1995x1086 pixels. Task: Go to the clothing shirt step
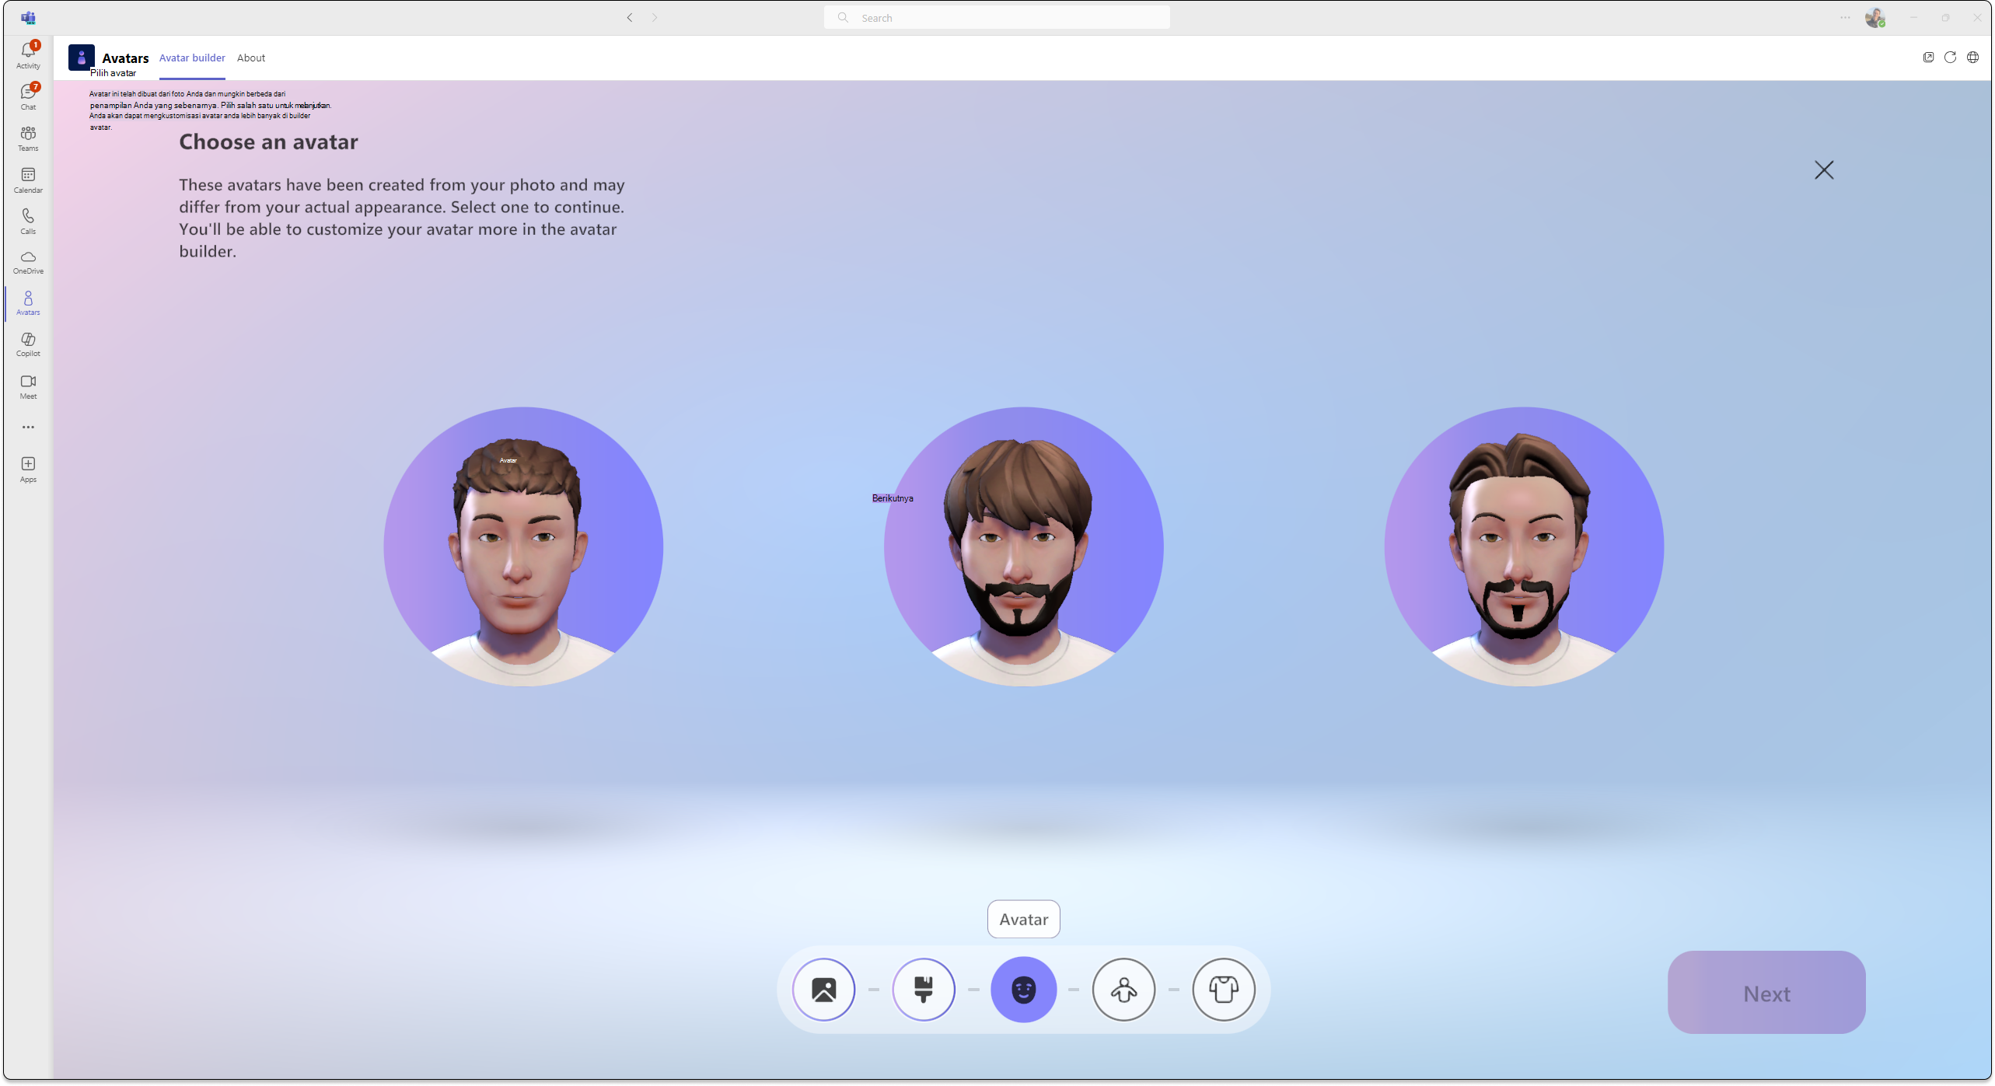coord(1224,990)
